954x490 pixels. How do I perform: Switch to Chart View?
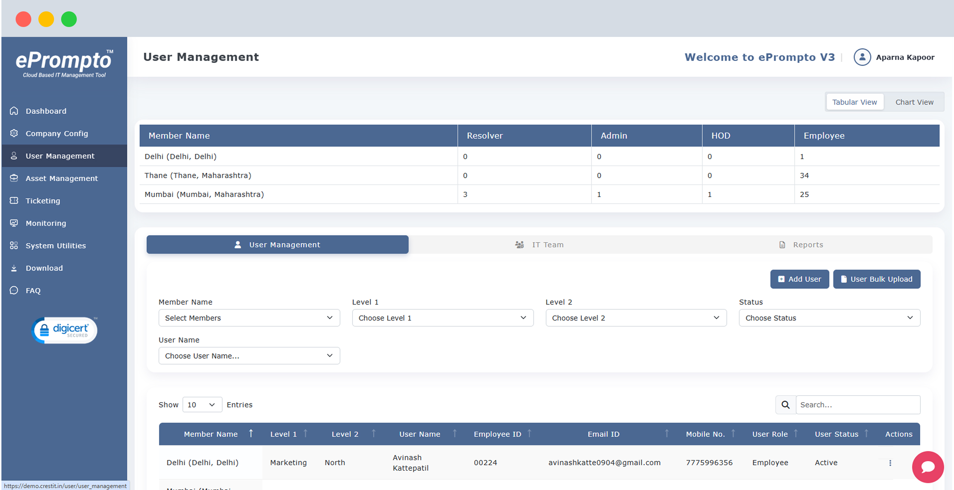pos(914,102)
